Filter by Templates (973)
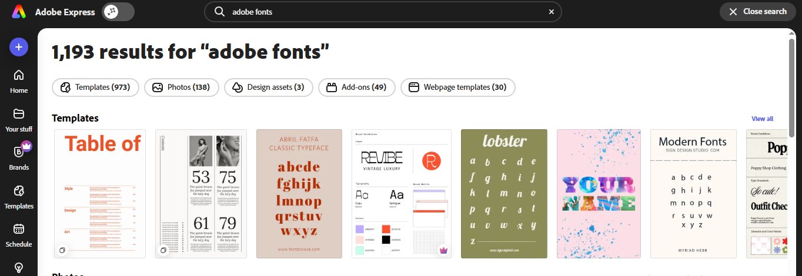The width and height of the screenshot is (802, 276). tap(95, 87)
